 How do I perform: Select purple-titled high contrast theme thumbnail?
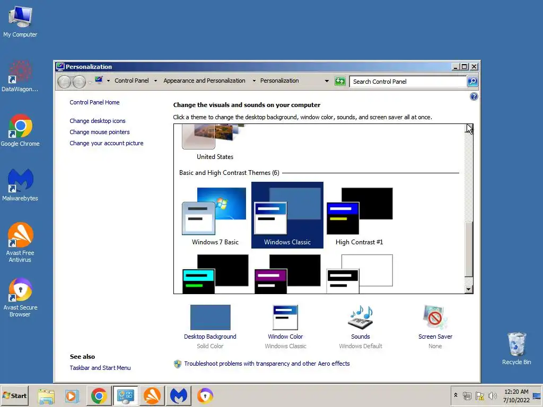click(287, 274)
